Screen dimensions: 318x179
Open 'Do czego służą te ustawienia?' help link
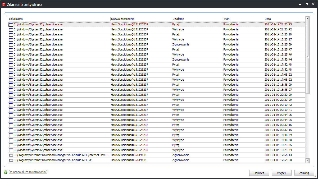click(x=28, y=172)
